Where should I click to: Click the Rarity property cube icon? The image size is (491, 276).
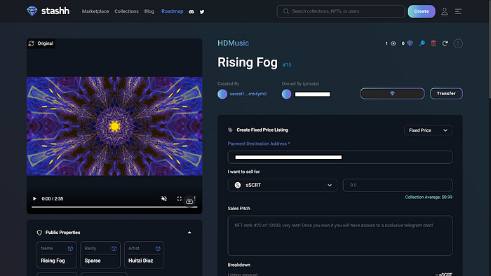tap(114, 248)
